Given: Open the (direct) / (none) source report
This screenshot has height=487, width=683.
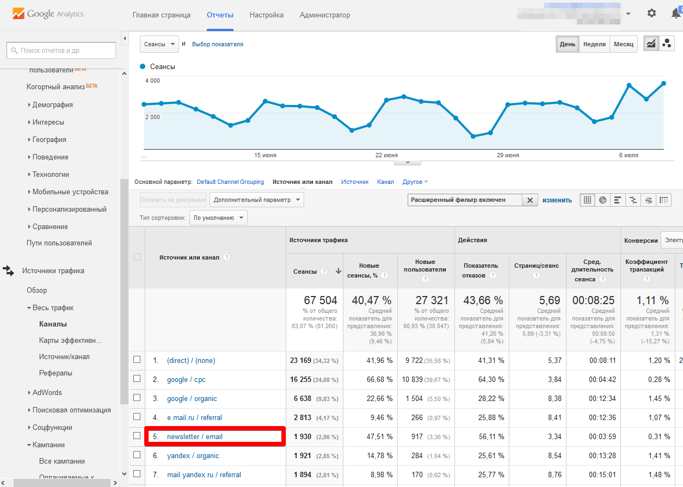Looking at the screenshot, I should tap(190, 360).
